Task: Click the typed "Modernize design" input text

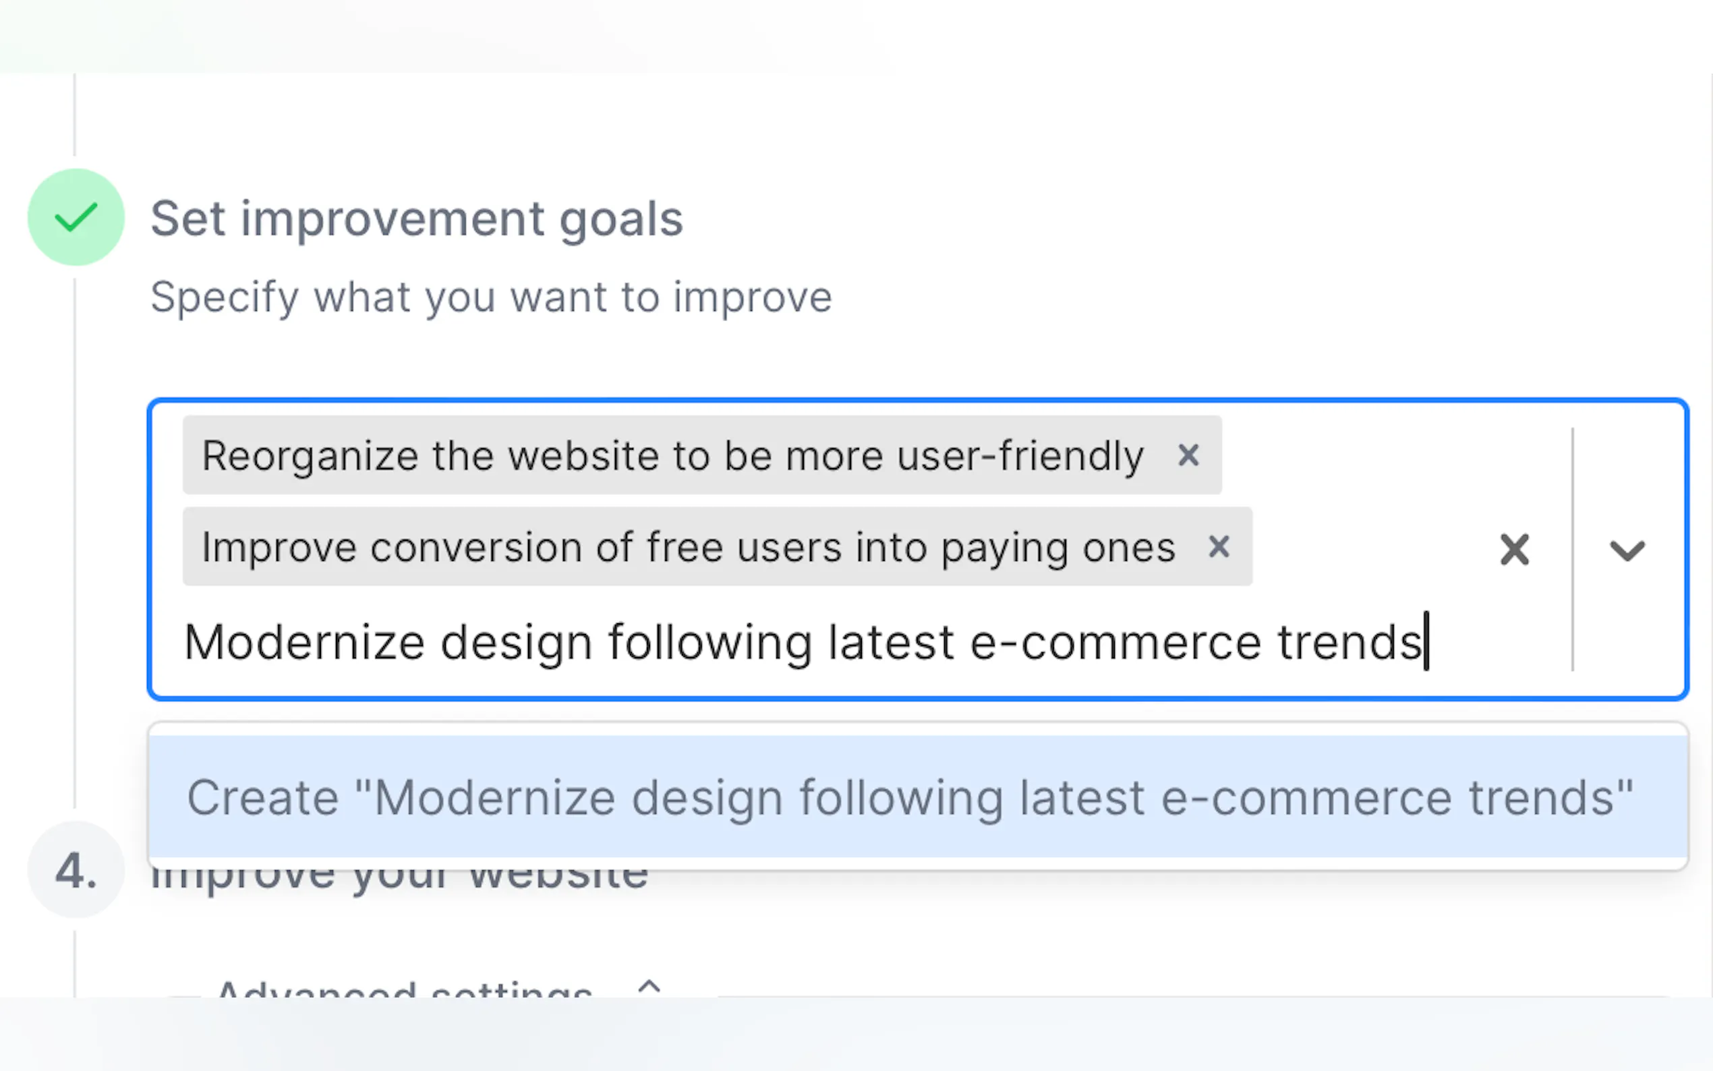Action: pos(802,642)
